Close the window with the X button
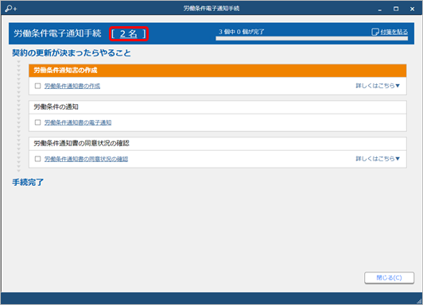This screenshot has width=423, height=305. point(412,9)
